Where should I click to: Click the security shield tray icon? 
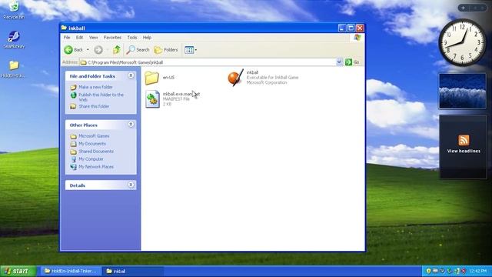point(428,271)
